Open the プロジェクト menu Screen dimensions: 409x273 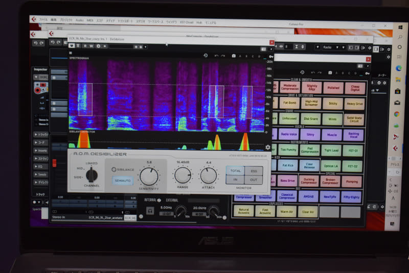pos(66,20)
